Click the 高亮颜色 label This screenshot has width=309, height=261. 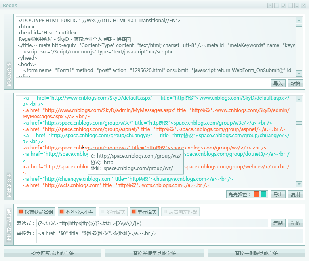[x=239, y=194]
